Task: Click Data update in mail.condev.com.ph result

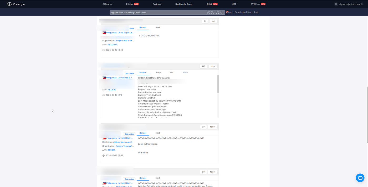Action: tap(129, 134)
